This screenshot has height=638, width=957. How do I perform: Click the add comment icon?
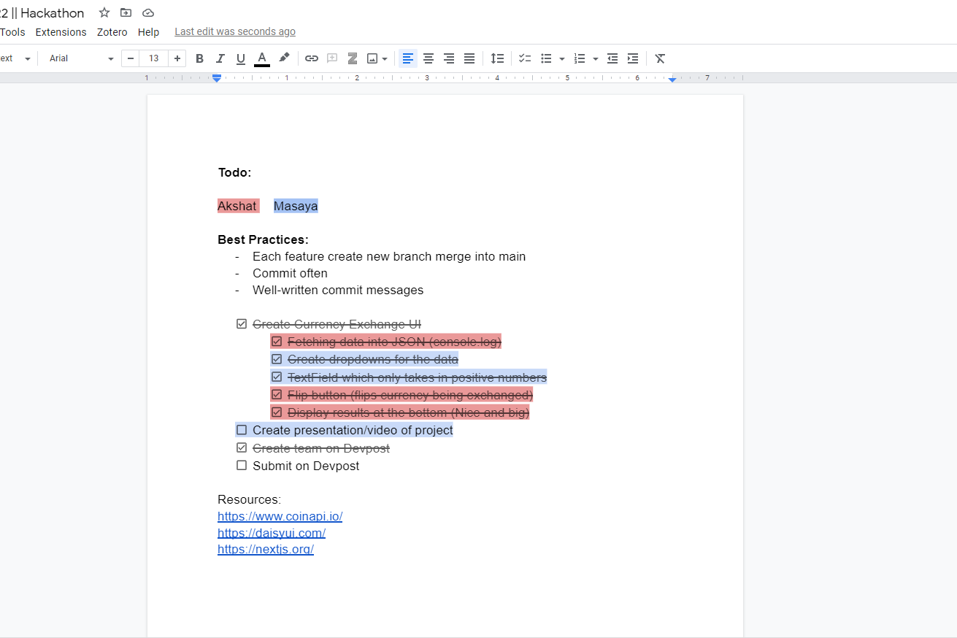pyautogui.click(x=332, y=58)
